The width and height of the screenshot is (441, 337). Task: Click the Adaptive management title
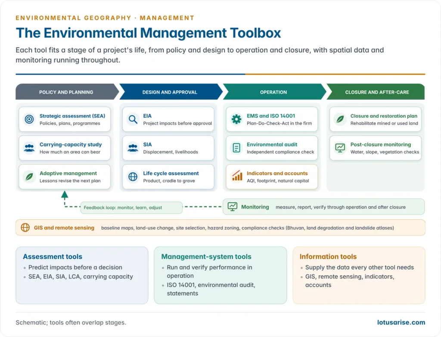click(68, 174)
